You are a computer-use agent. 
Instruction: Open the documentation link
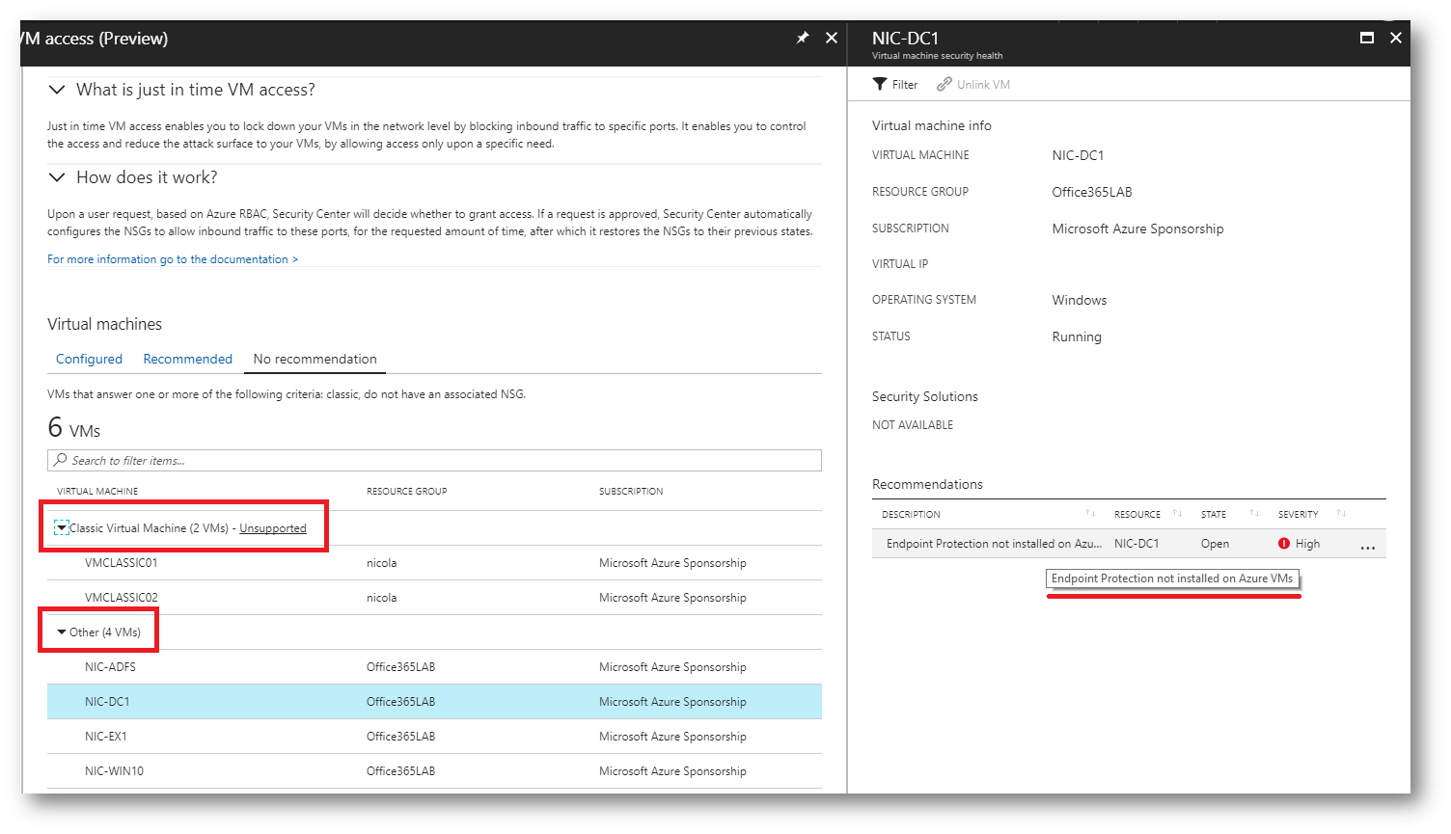(x=173, y=259)
